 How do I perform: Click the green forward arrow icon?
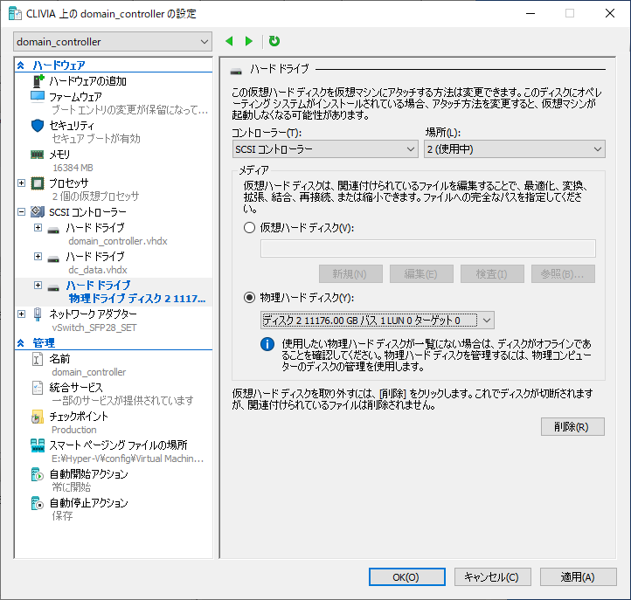(249, 41)
